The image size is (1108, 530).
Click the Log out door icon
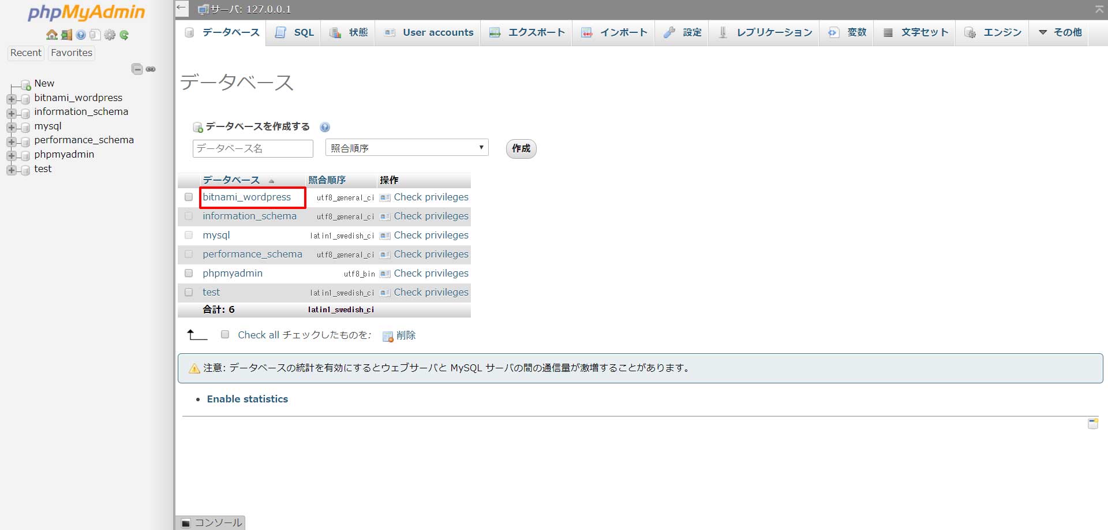click(x=66, y=35)
